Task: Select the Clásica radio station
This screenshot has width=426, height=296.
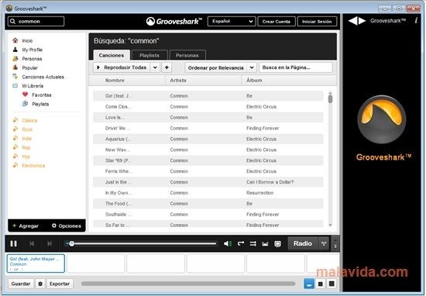Action: tap(29, 120)
